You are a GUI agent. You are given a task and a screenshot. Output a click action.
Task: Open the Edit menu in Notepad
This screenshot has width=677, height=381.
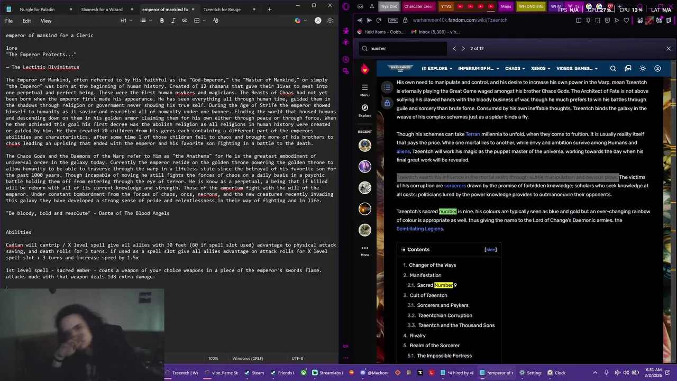pyautogui.click(x=26, y=21)
